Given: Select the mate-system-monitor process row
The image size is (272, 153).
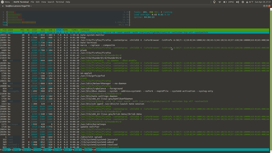Looking at the screenshot, I should [79, 35].
